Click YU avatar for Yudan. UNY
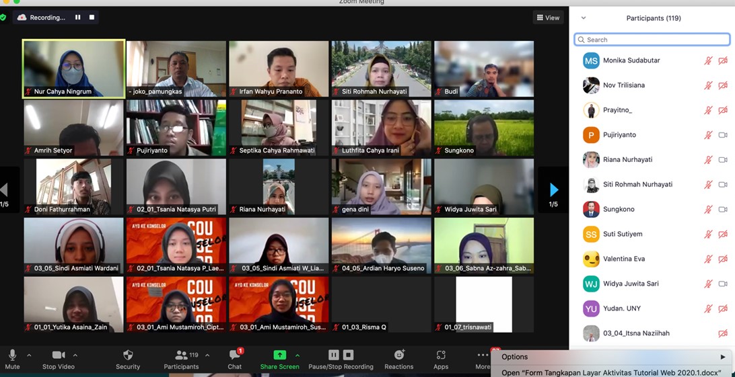 coord(591,308)
